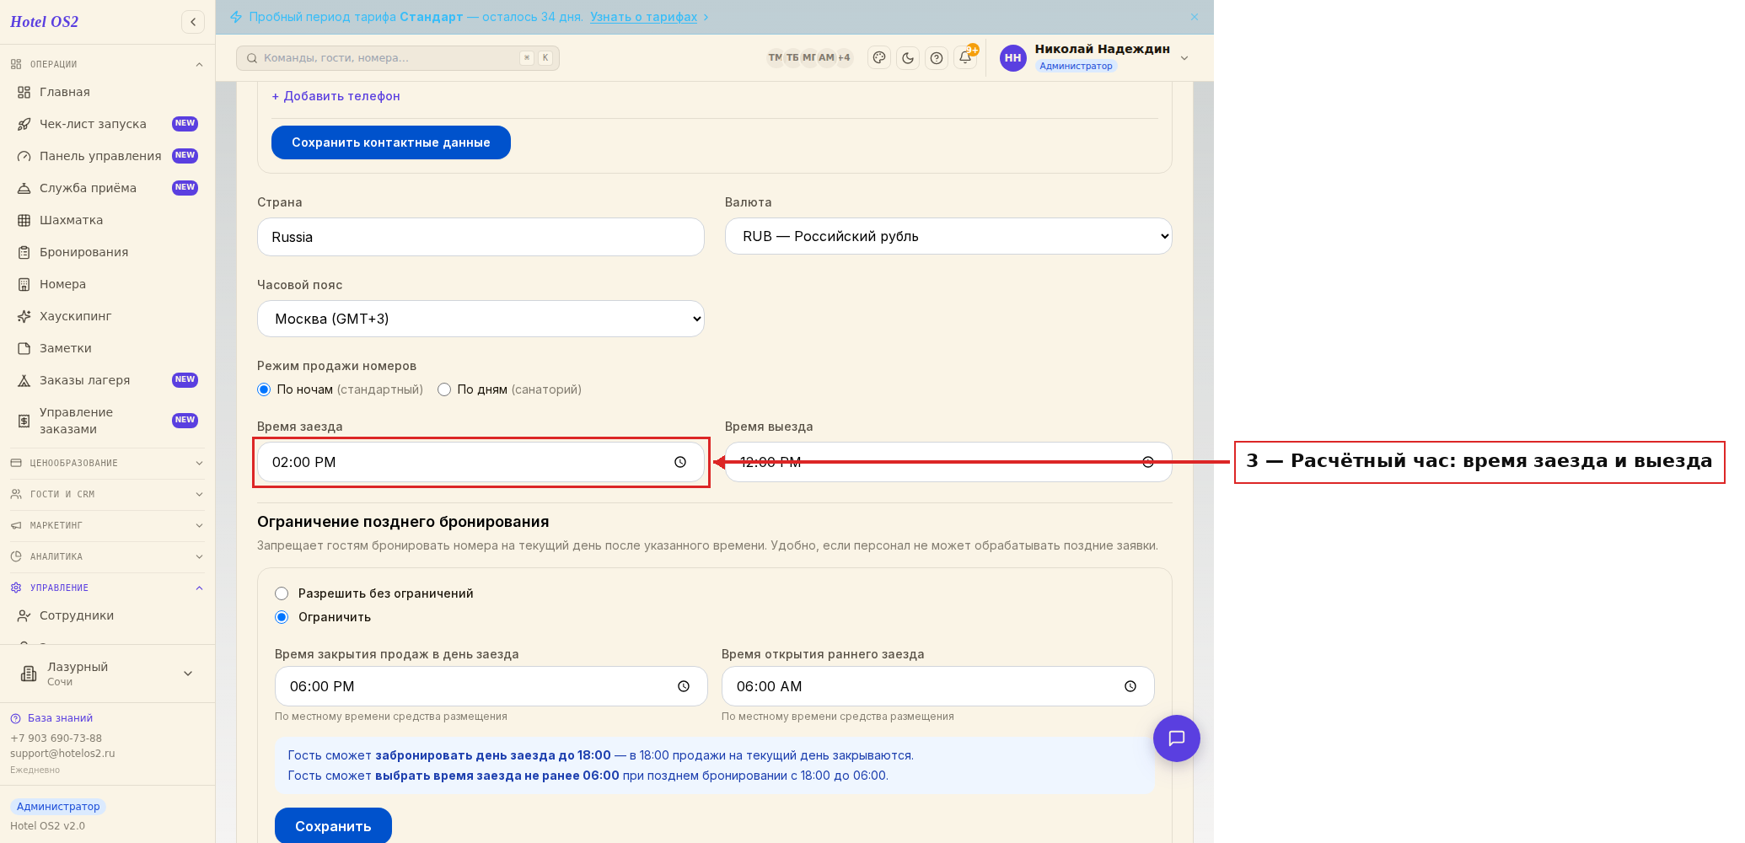Open the timezone dropdown Москва (GMT+3)
The width and height of the screenshot is (1745, 843).
(481, 319)
